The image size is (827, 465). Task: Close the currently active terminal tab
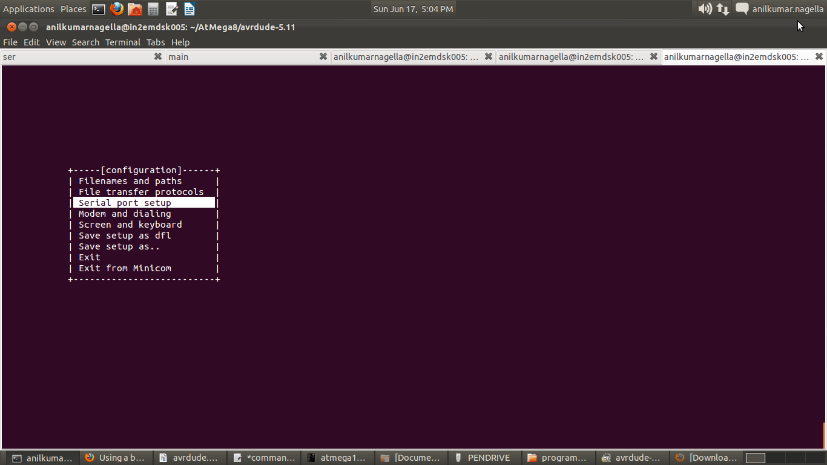[x=819, y=56]
